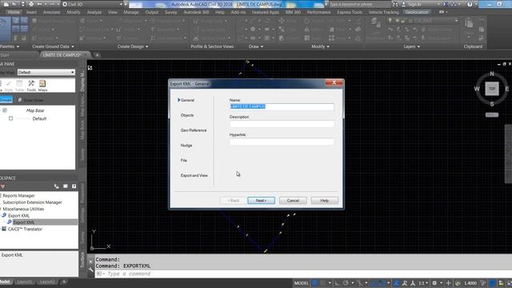Expand the Create Design panel

(133, 46)
